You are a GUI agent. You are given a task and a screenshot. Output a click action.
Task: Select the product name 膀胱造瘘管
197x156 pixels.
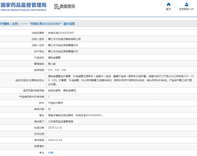[x=54, y=58]
